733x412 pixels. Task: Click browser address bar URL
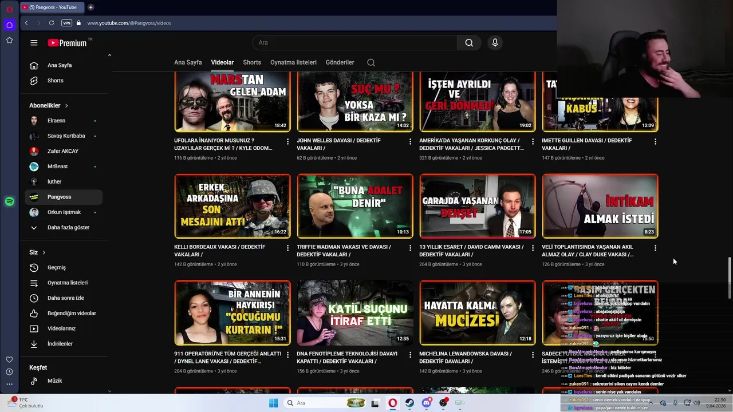[x=129, y=23]
